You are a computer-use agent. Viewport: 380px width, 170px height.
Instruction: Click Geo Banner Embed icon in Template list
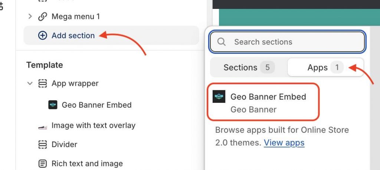coord(53,105)
